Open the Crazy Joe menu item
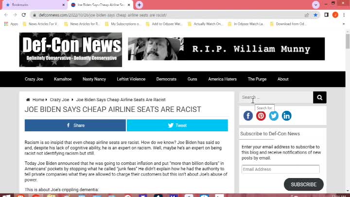 34,79
